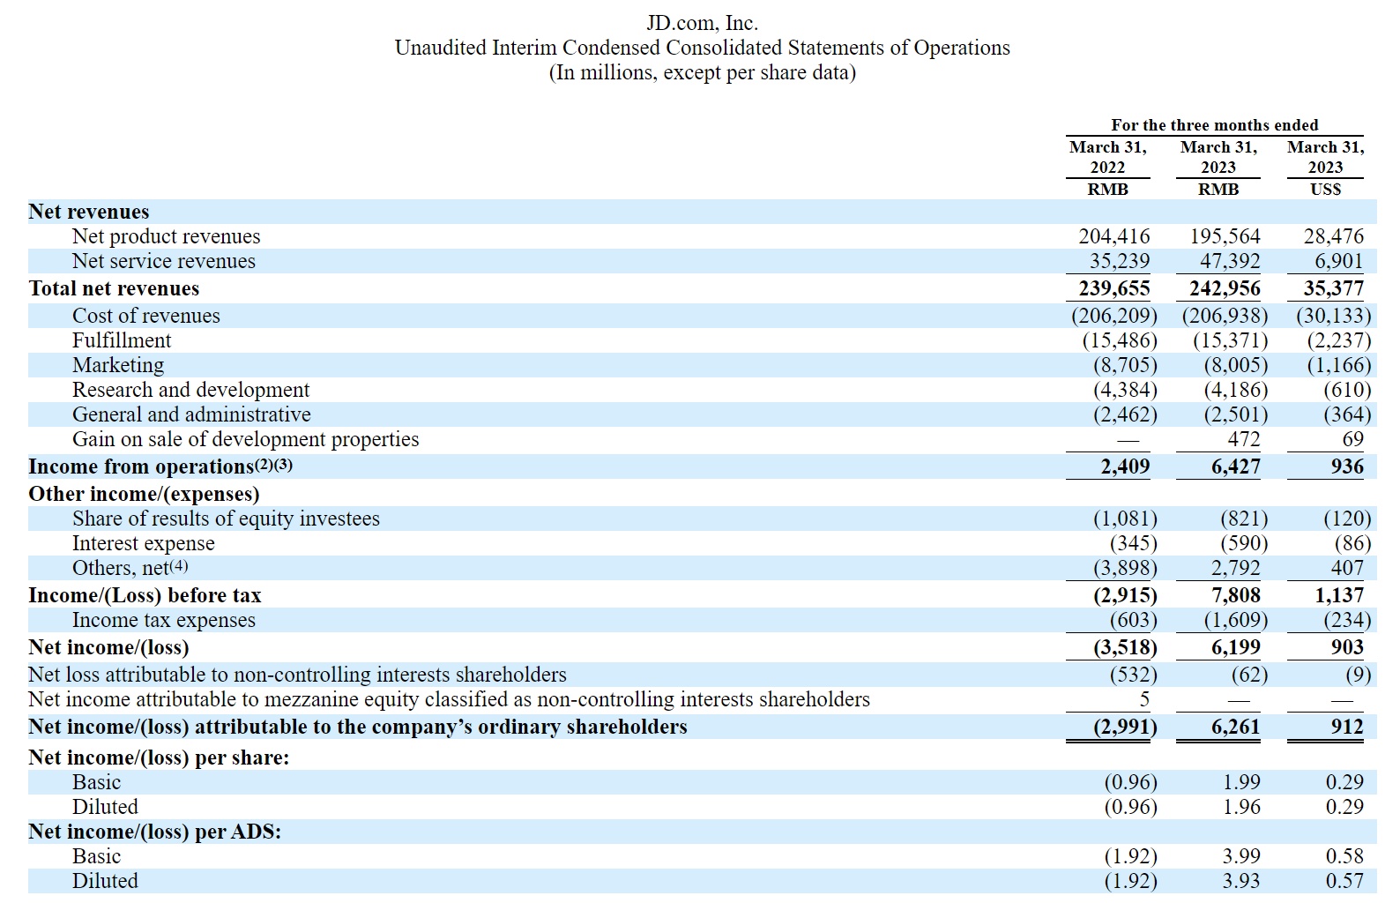Image resolution: width=1400 pixels, height=903 pixels.
Task: Click the 7,808 income before tax value
Action: pyautogui.click(x=1235, y=595)
